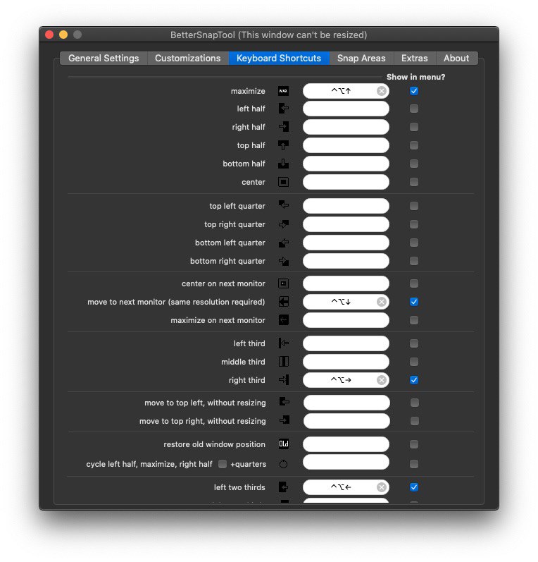Toggle the +quarters checkbox
The image size is (538, 562).
click(223, 464)
